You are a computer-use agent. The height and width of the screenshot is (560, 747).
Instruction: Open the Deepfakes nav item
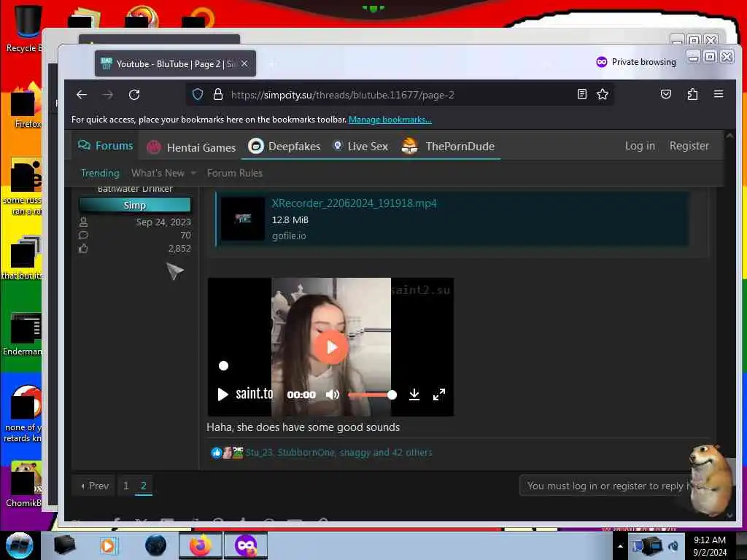[285, 146]
